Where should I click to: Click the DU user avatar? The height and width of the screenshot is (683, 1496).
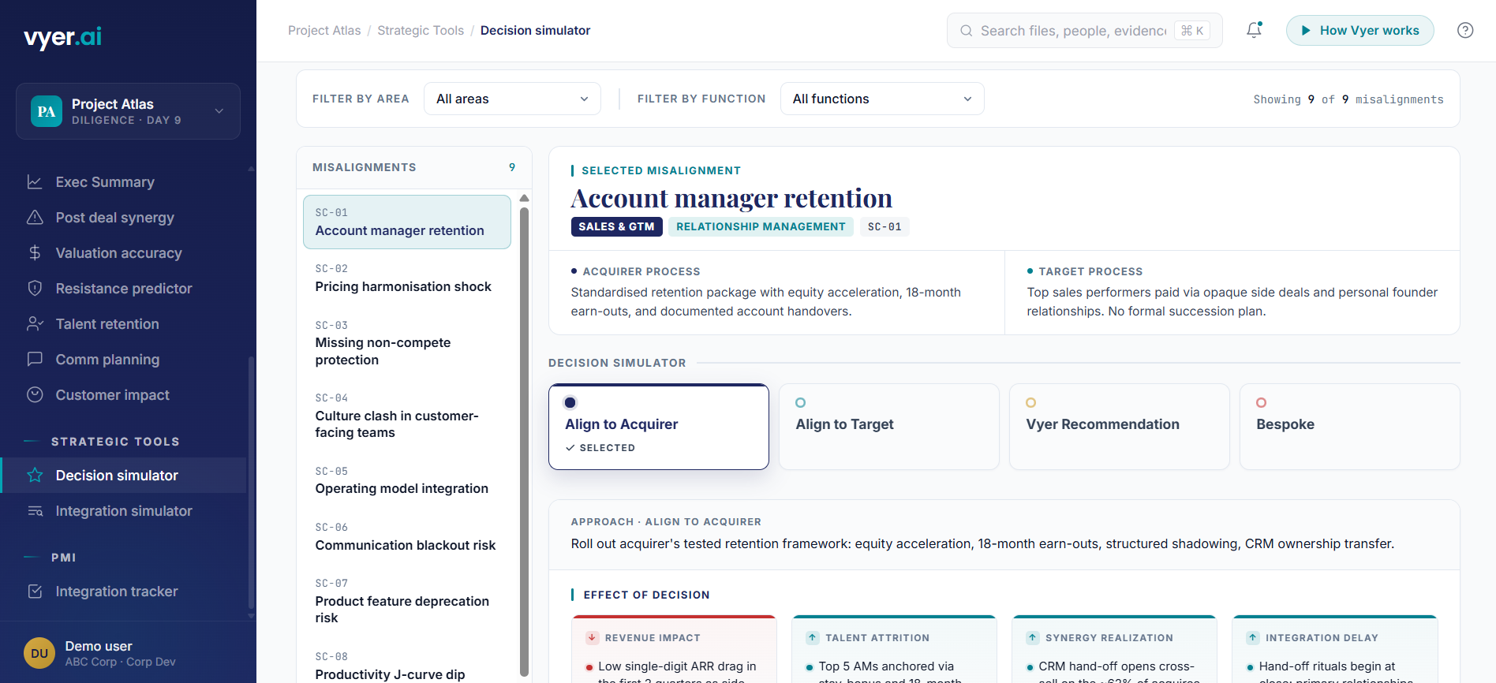click(x=39, y=653)
